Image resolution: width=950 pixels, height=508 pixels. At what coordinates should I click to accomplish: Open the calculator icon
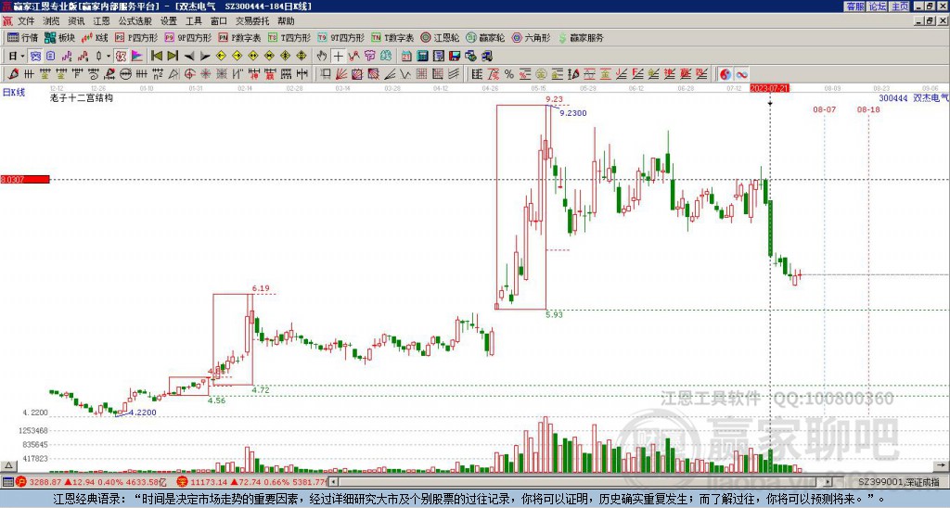click(x=423, y=57)
